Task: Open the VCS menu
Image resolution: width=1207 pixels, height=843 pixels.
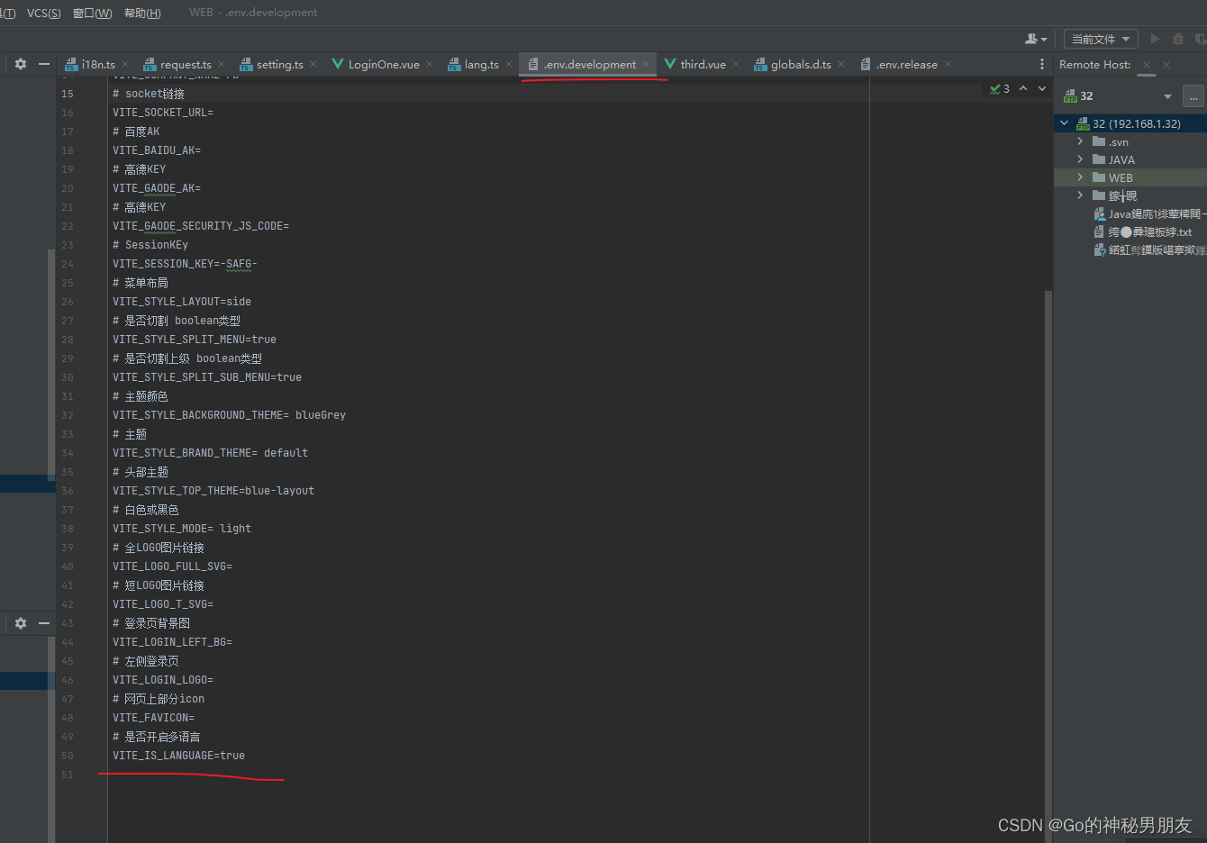Action: (x=43, y=13)
